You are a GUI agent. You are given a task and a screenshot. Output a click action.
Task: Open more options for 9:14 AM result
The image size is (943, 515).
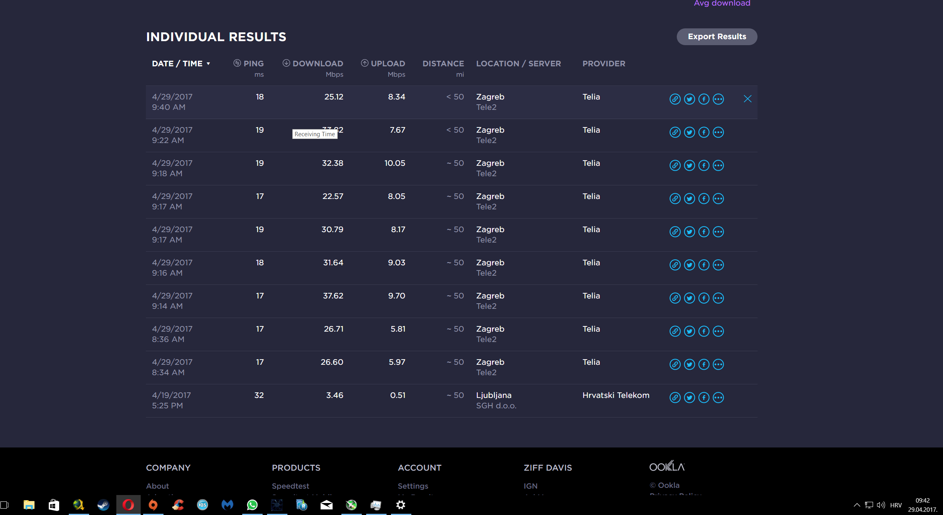click(x=718, y=298)
